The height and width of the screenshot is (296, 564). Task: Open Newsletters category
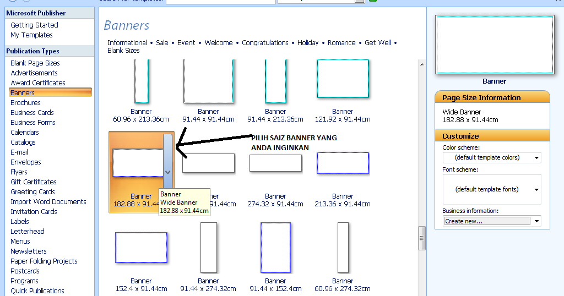click(29, 251)
